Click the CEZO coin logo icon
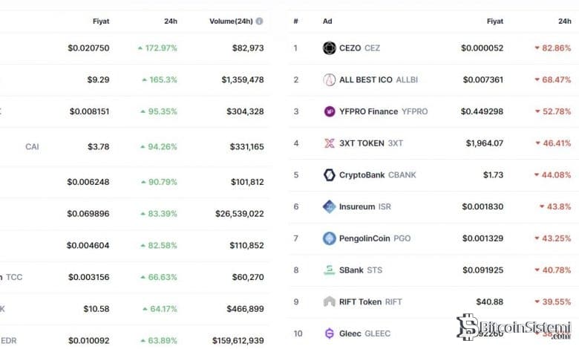Viewport: 579px width, 349px height. (330, 48)
